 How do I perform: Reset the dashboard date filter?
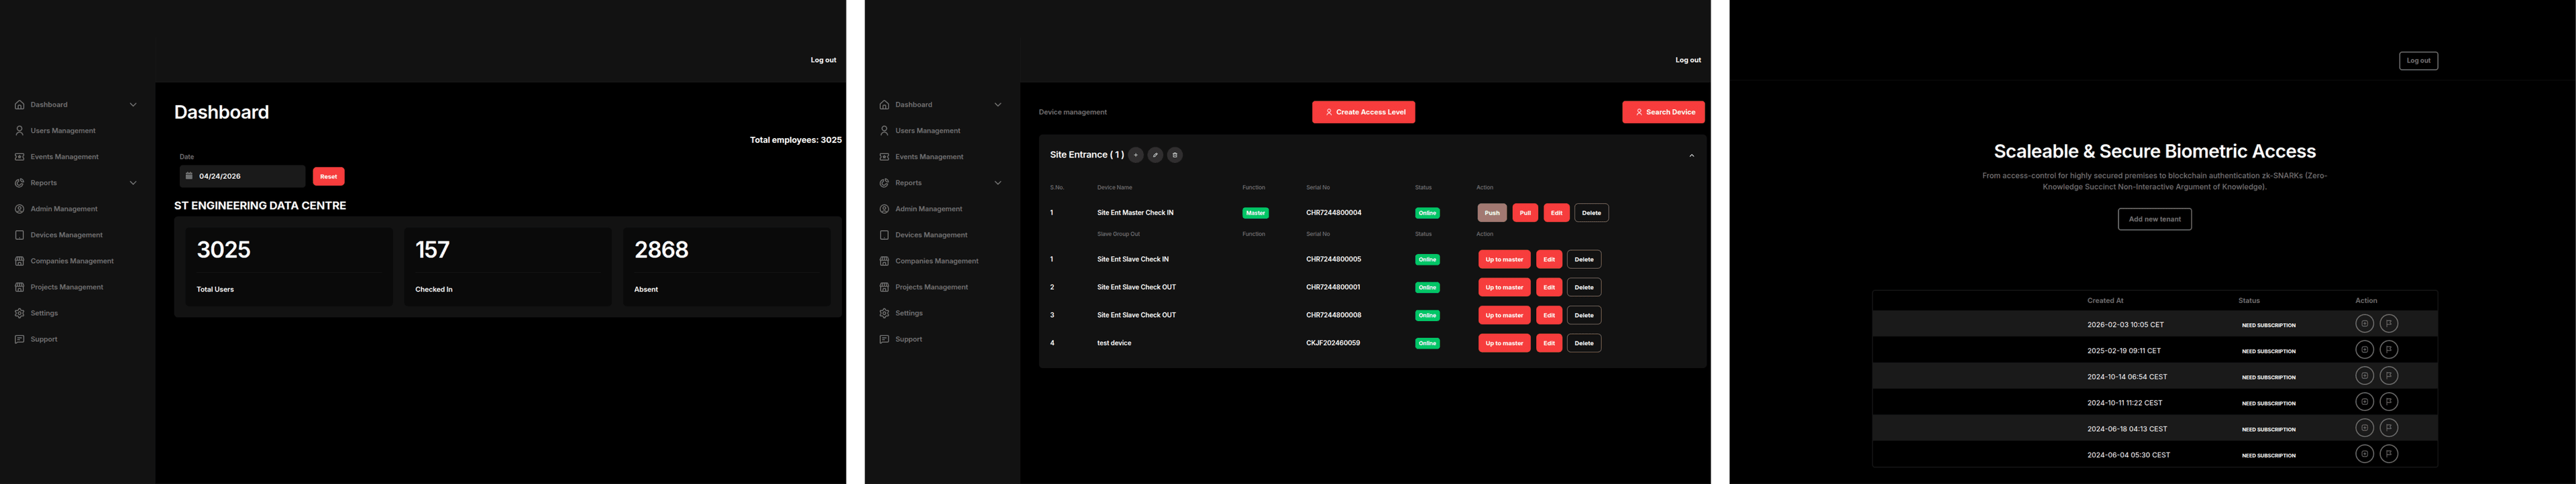coord(328,176)
